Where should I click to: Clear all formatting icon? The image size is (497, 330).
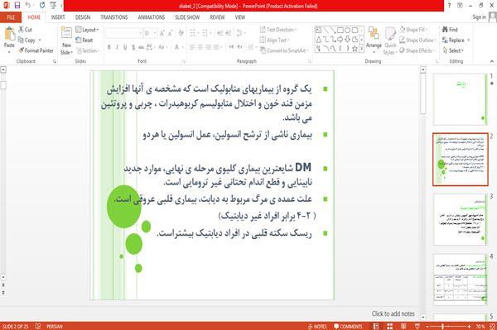tap(181, 33)
